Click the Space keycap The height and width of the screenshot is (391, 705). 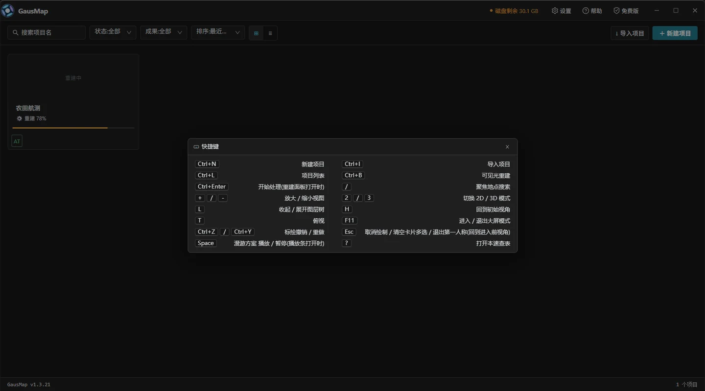tap(206, 243)
